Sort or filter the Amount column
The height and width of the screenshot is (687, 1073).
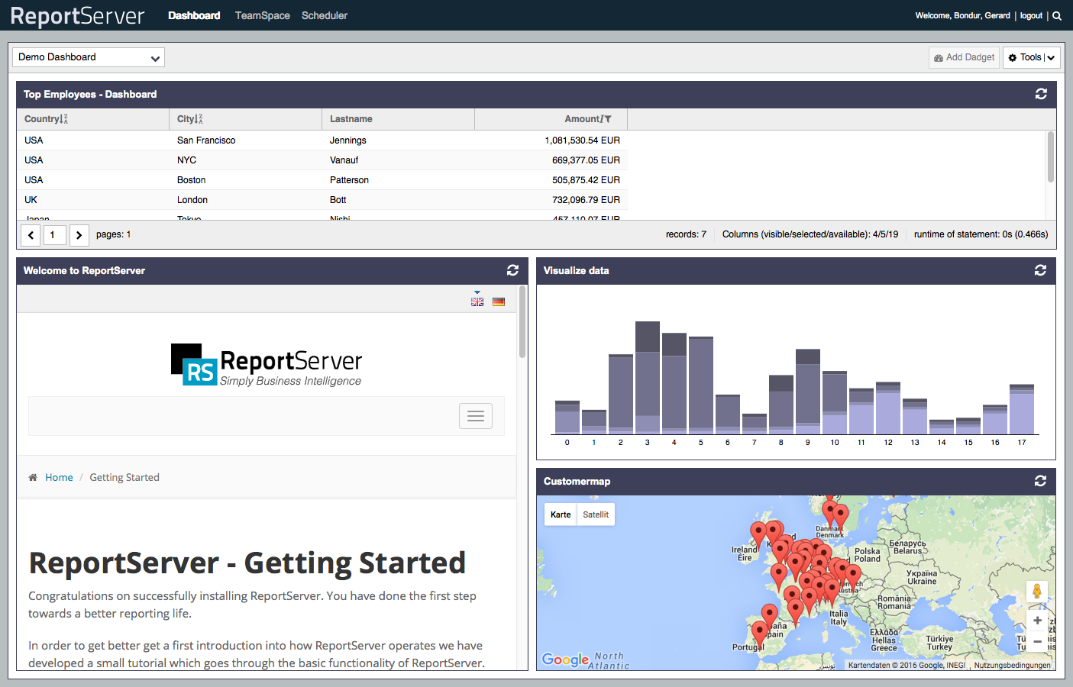click(x=551, y=119)
